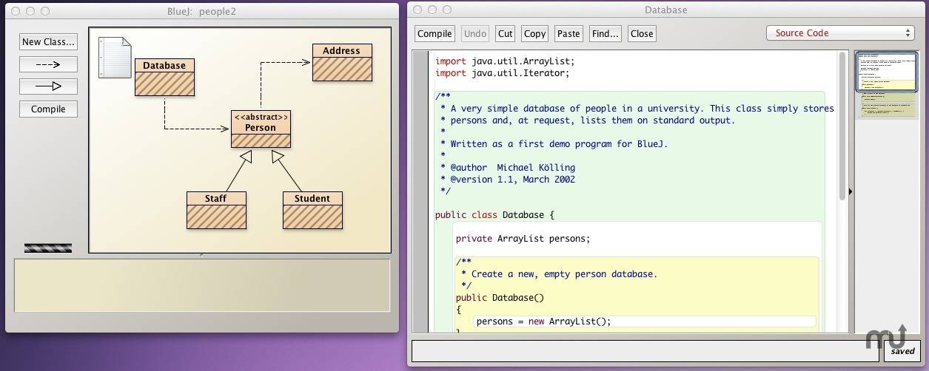The height and width of the screenshot is (371, 929).
Task: Click the striped virtual machine activity indicator
Action: 48,248
